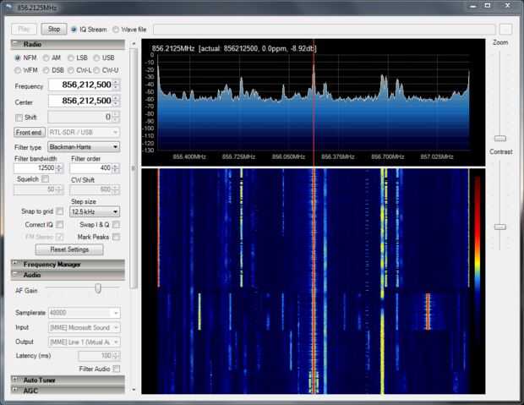Tick the Swap I & Q checkbox
Screen dimensions: 524x405
click(x=116, y=224)
